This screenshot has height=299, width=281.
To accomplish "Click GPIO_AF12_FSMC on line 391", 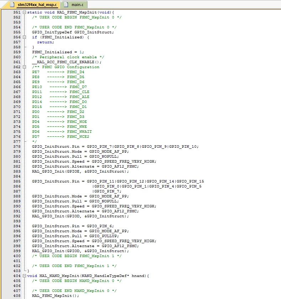I will (119, 211).
